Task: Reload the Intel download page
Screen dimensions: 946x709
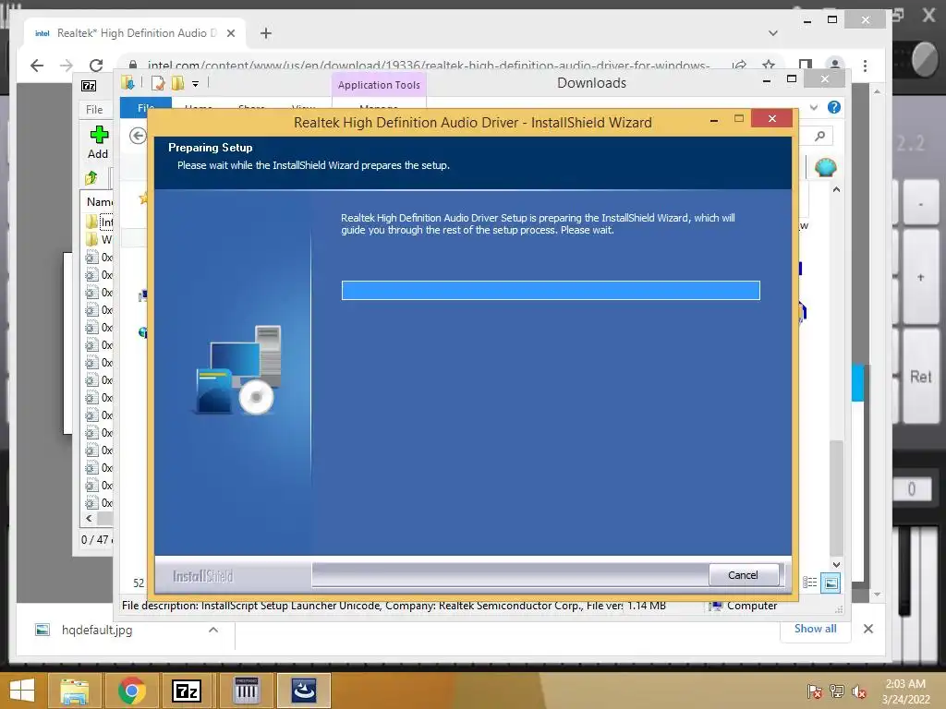Action: (x=96, y=66)
